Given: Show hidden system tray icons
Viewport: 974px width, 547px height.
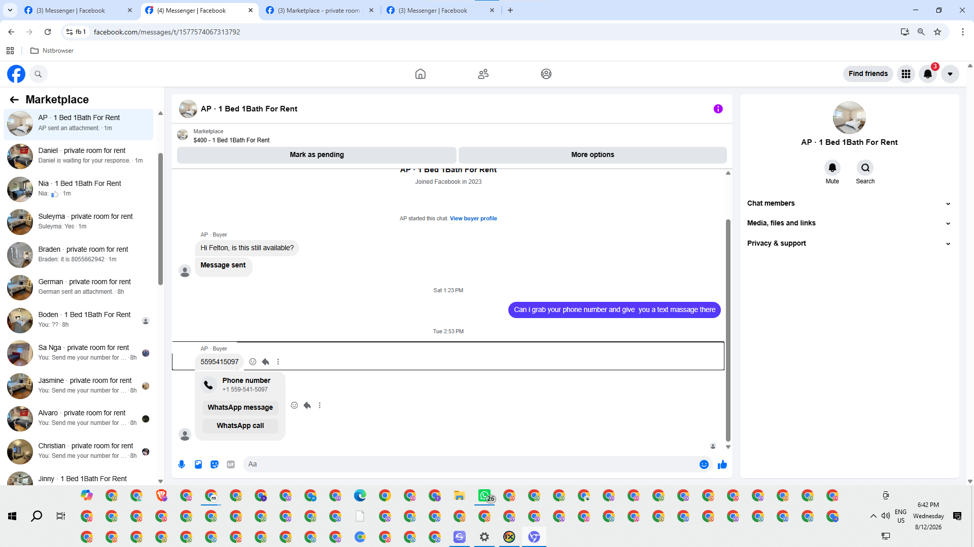Looking at the screenshot, I should point(873,516).
